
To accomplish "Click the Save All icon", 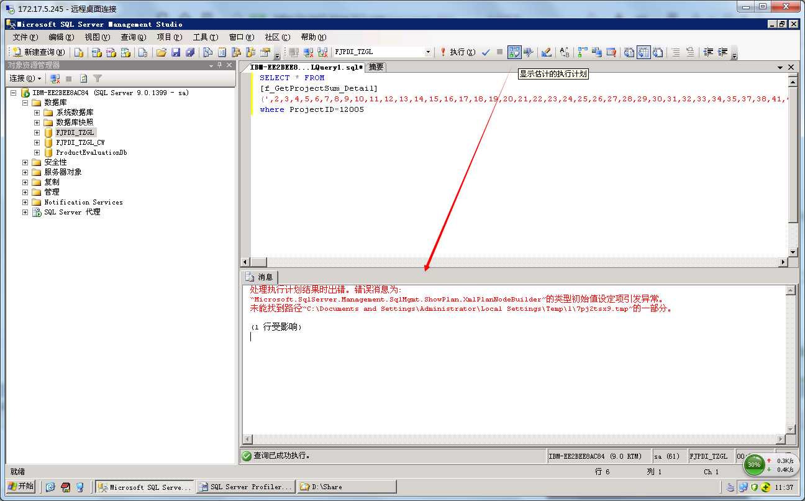I will 190,52.
